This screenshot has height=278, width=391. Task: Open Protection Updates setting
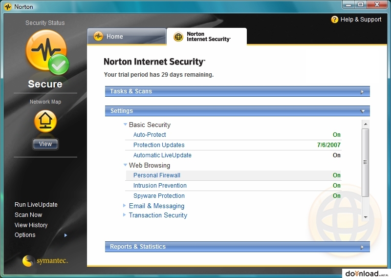[159, 145]
